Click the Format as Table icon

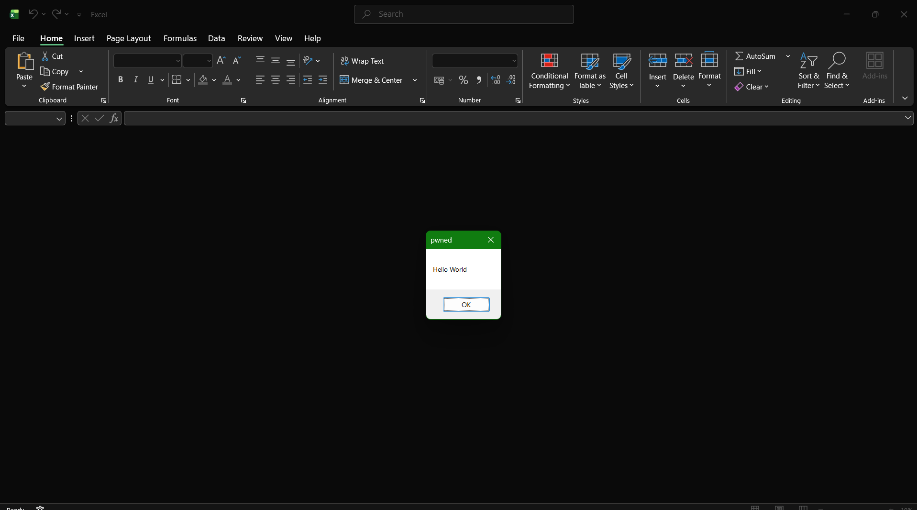(589, 61)
